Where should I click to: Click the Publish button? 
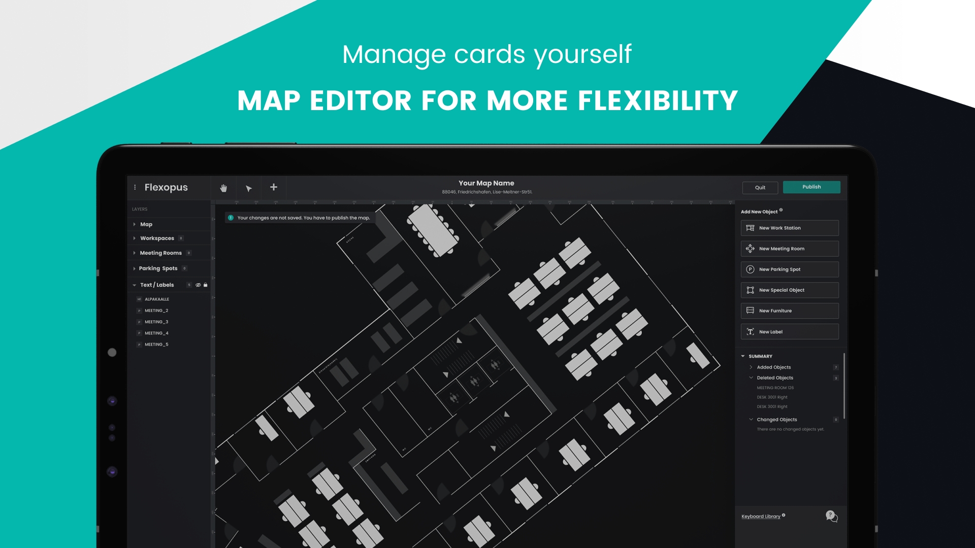click(811, 187)
